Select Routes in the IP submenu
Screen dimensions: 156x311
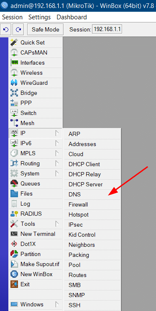tap(92, 275)
